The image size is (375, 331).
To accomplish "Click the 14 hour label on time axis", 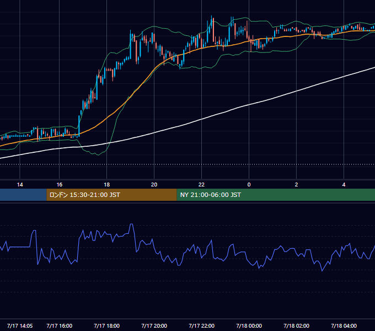I will point(20,185).
